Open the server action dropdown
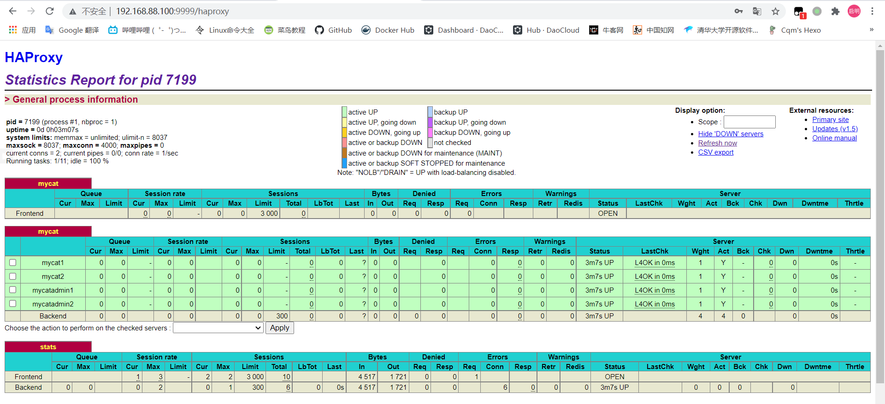This screenshot has height=404, width=885. pyautogui.click(x=218, y=328)
